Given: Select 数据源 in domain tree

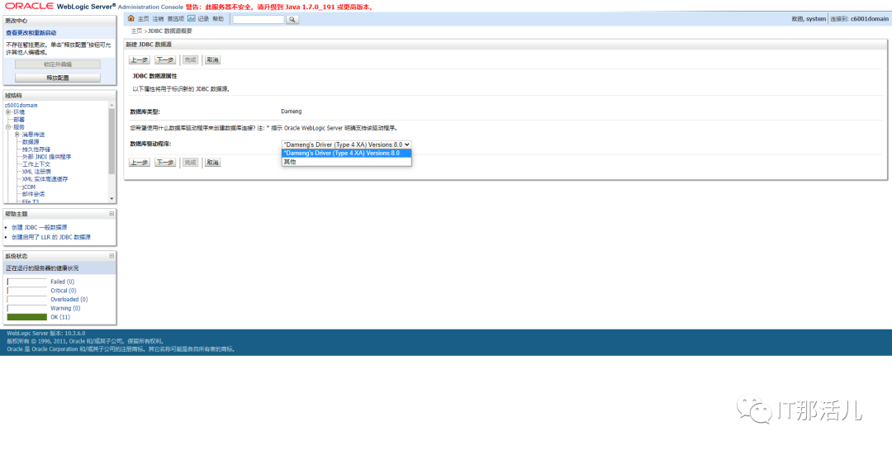Looking at the screenshot, I should click(x=31, y=142).
